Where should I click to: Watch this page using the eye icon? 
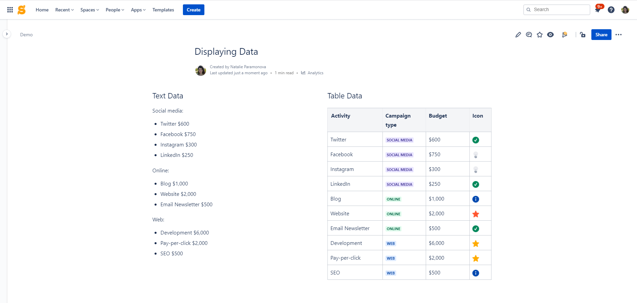550,35
